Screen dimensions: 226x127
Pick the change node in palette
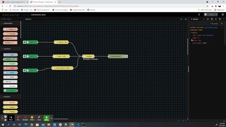(10, 111)
